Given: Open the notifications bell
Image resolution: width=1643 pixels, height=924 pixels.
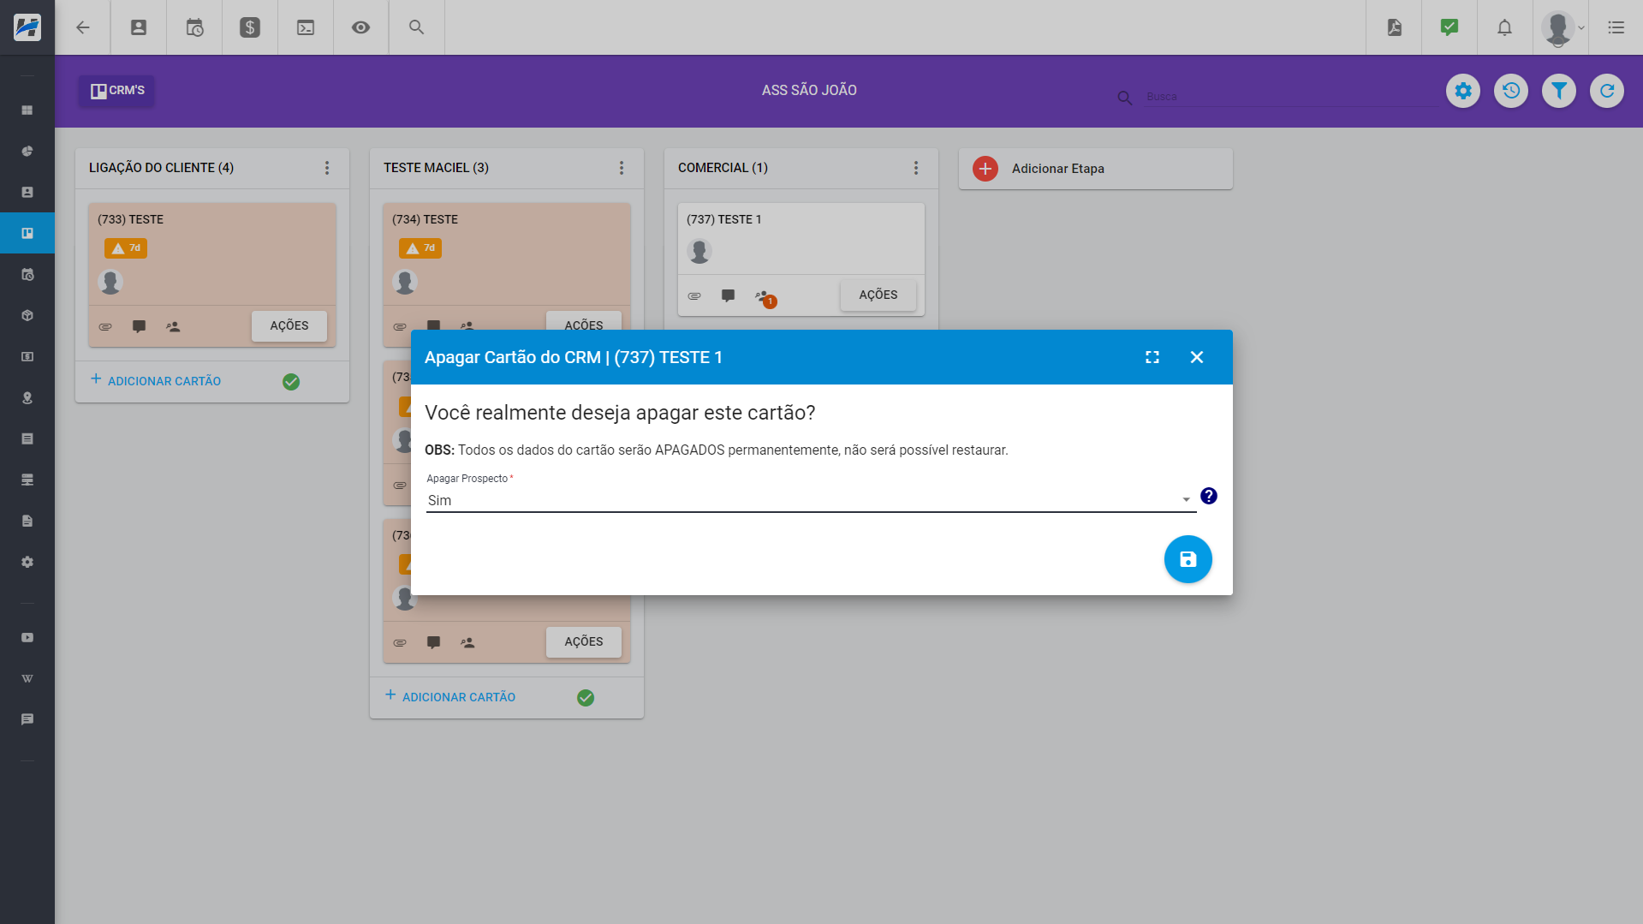Looking at the screenshot, I should pyautogui.click(x=1504, y=27).
